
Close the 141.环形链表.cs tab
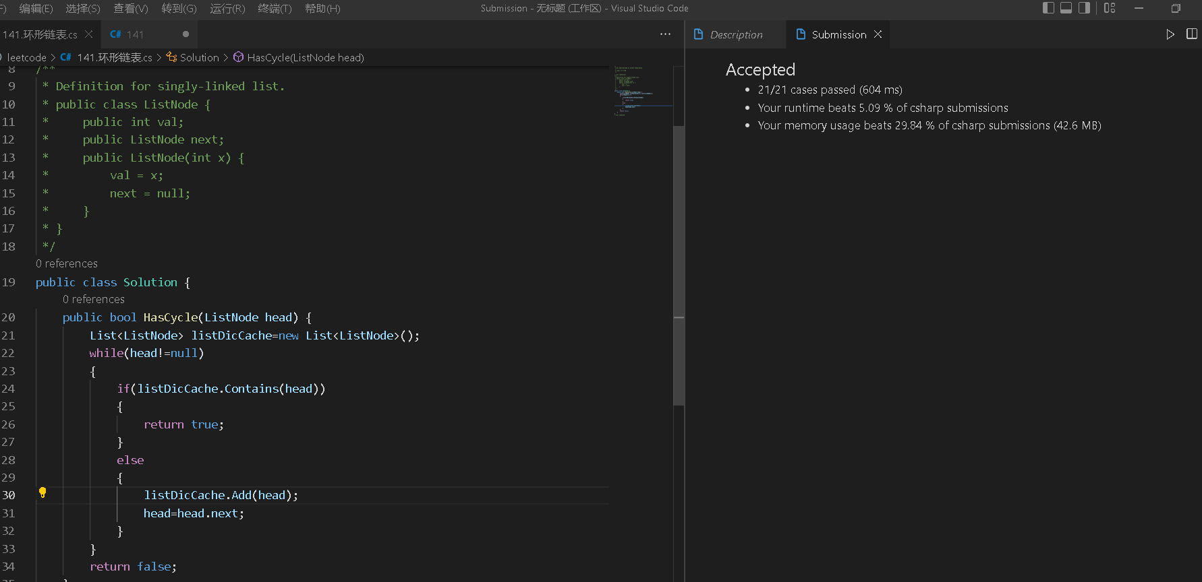point(88,34)
